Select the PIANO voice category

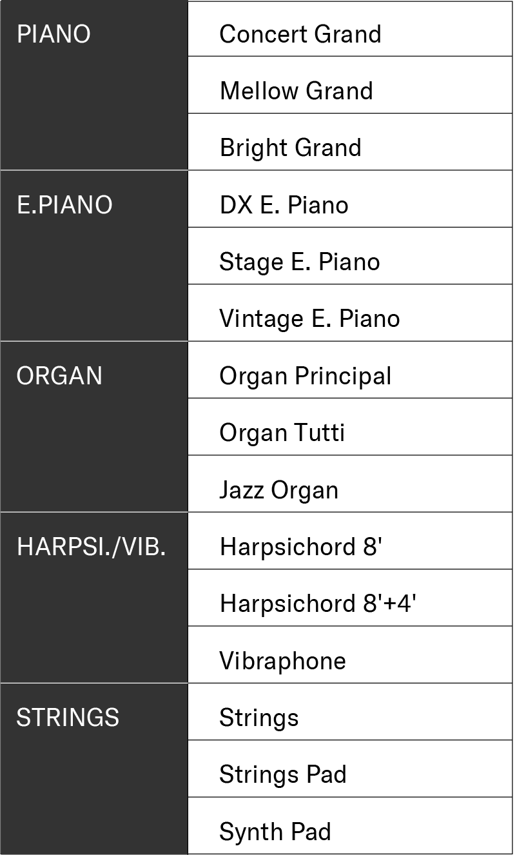54,34
